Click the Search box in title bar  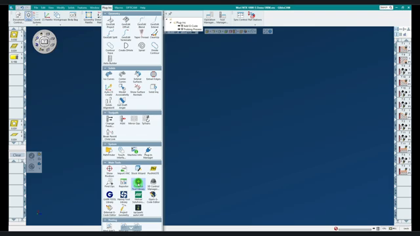(x=386, y=7)
